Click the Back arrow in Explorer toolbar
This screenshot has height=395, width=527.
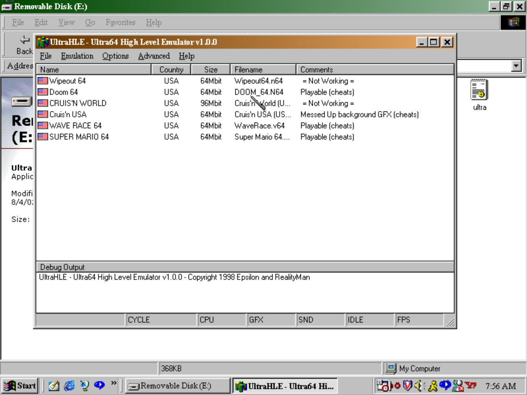(25, 40)
